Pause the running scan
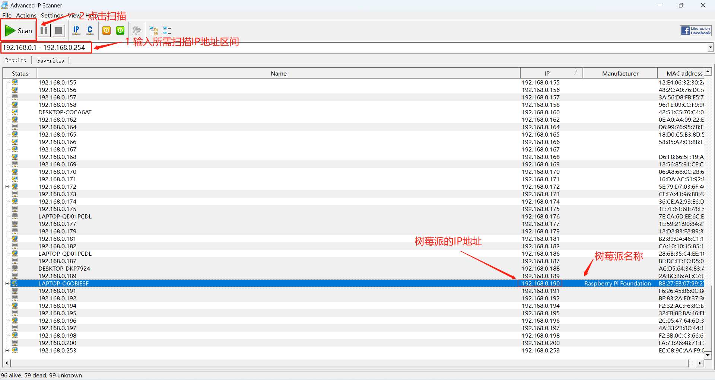715x380 pixels. pos(44,31)
